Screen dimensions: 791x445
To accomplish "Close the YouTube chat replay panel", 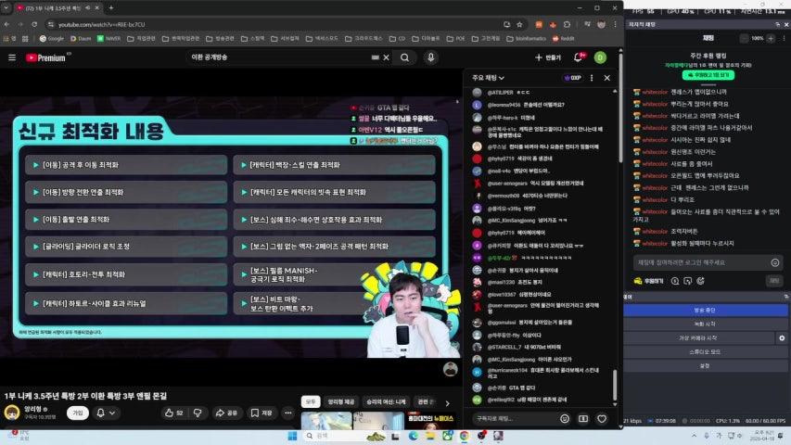I will pos(606,78).
